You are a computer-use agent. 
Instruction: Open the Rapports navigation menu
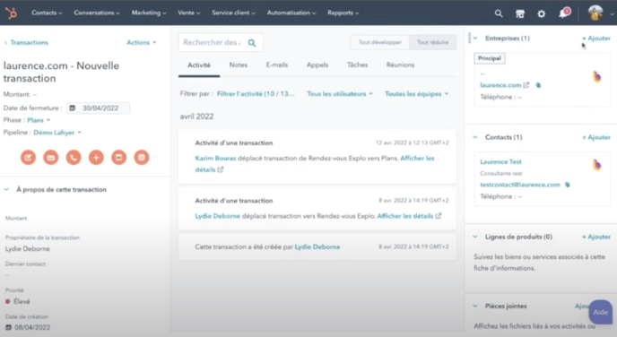point(343,13)
